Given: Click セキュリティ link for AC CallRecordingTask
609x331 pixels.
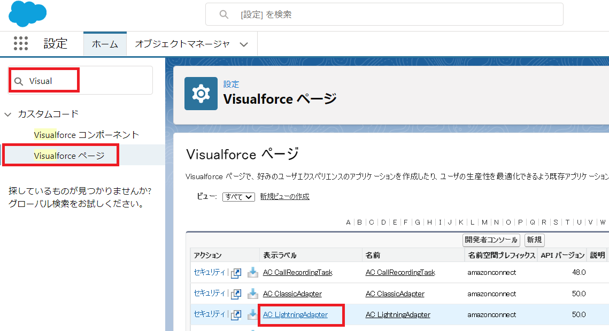Looking at the screenshot, I should coord(210,272).
